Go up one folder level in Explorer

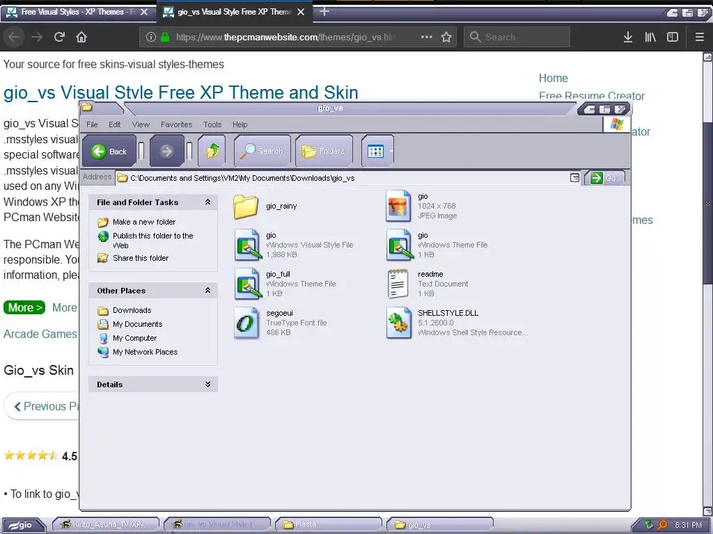tap(212, 151)
